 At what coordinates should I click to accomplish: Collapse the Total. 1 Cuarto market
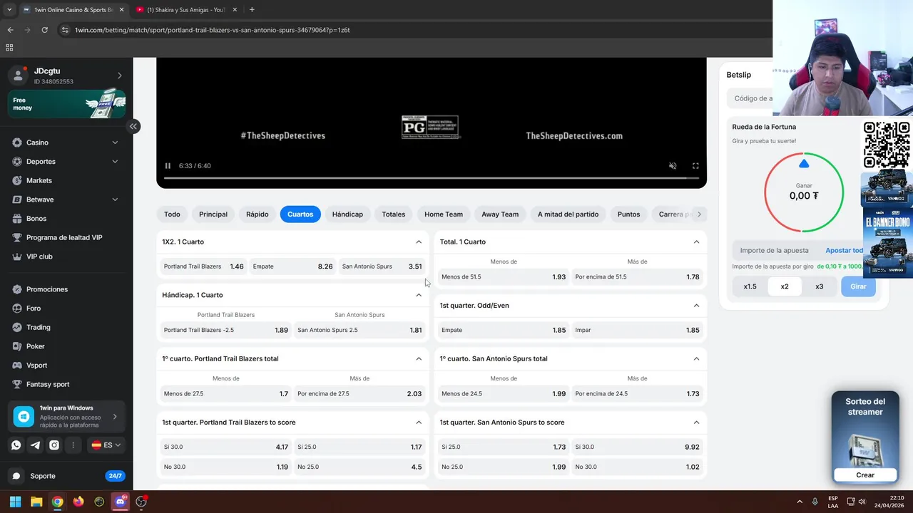pos(696,242)
